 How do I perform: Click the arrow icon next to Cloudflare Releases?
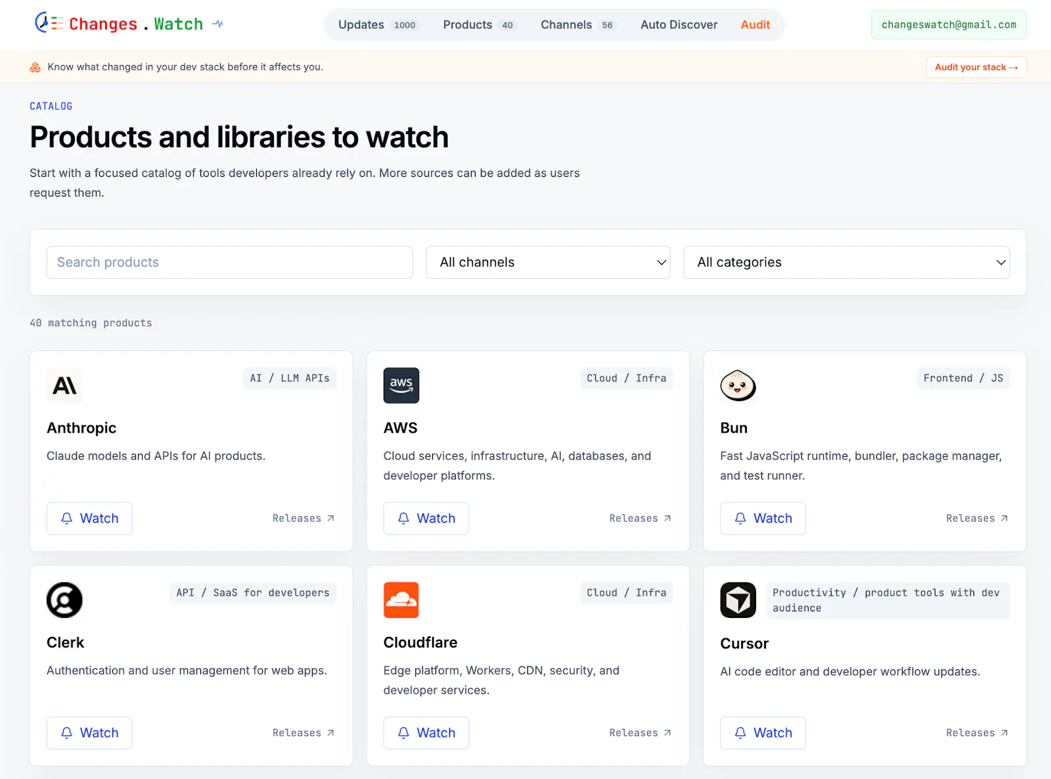coord(667,732)
